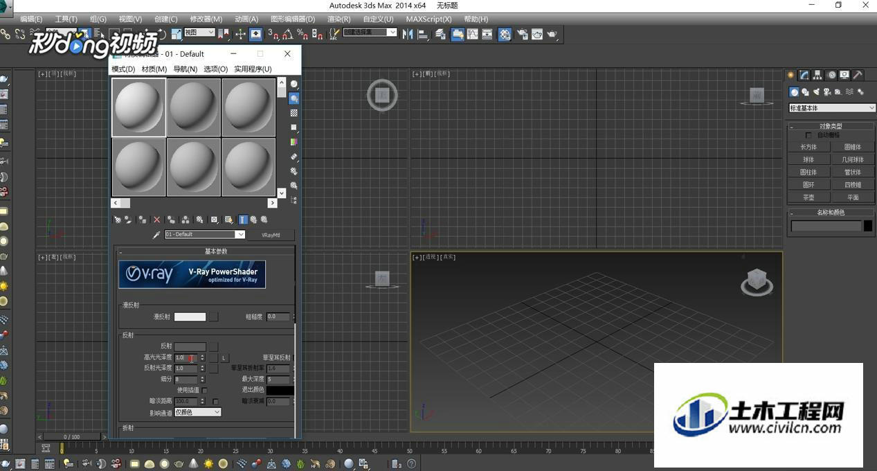The height and width of the screenshot is (471, 877).
Task: Click the ViewCube in the perspective viewport
Action: coord(757,282)
